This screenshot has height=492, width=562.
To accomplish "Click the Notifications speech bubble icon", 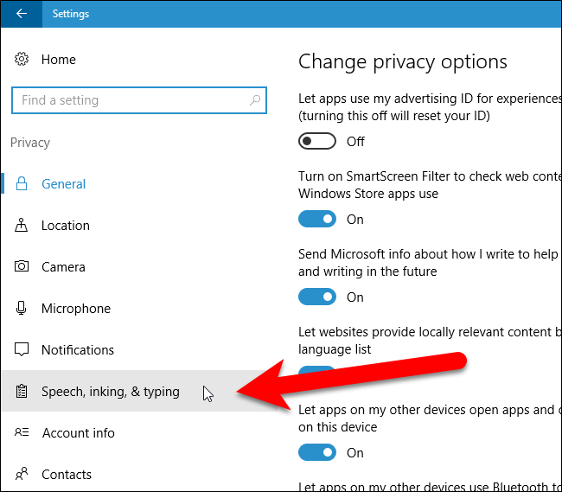I will pyautogui.click(x=22, y=350).
